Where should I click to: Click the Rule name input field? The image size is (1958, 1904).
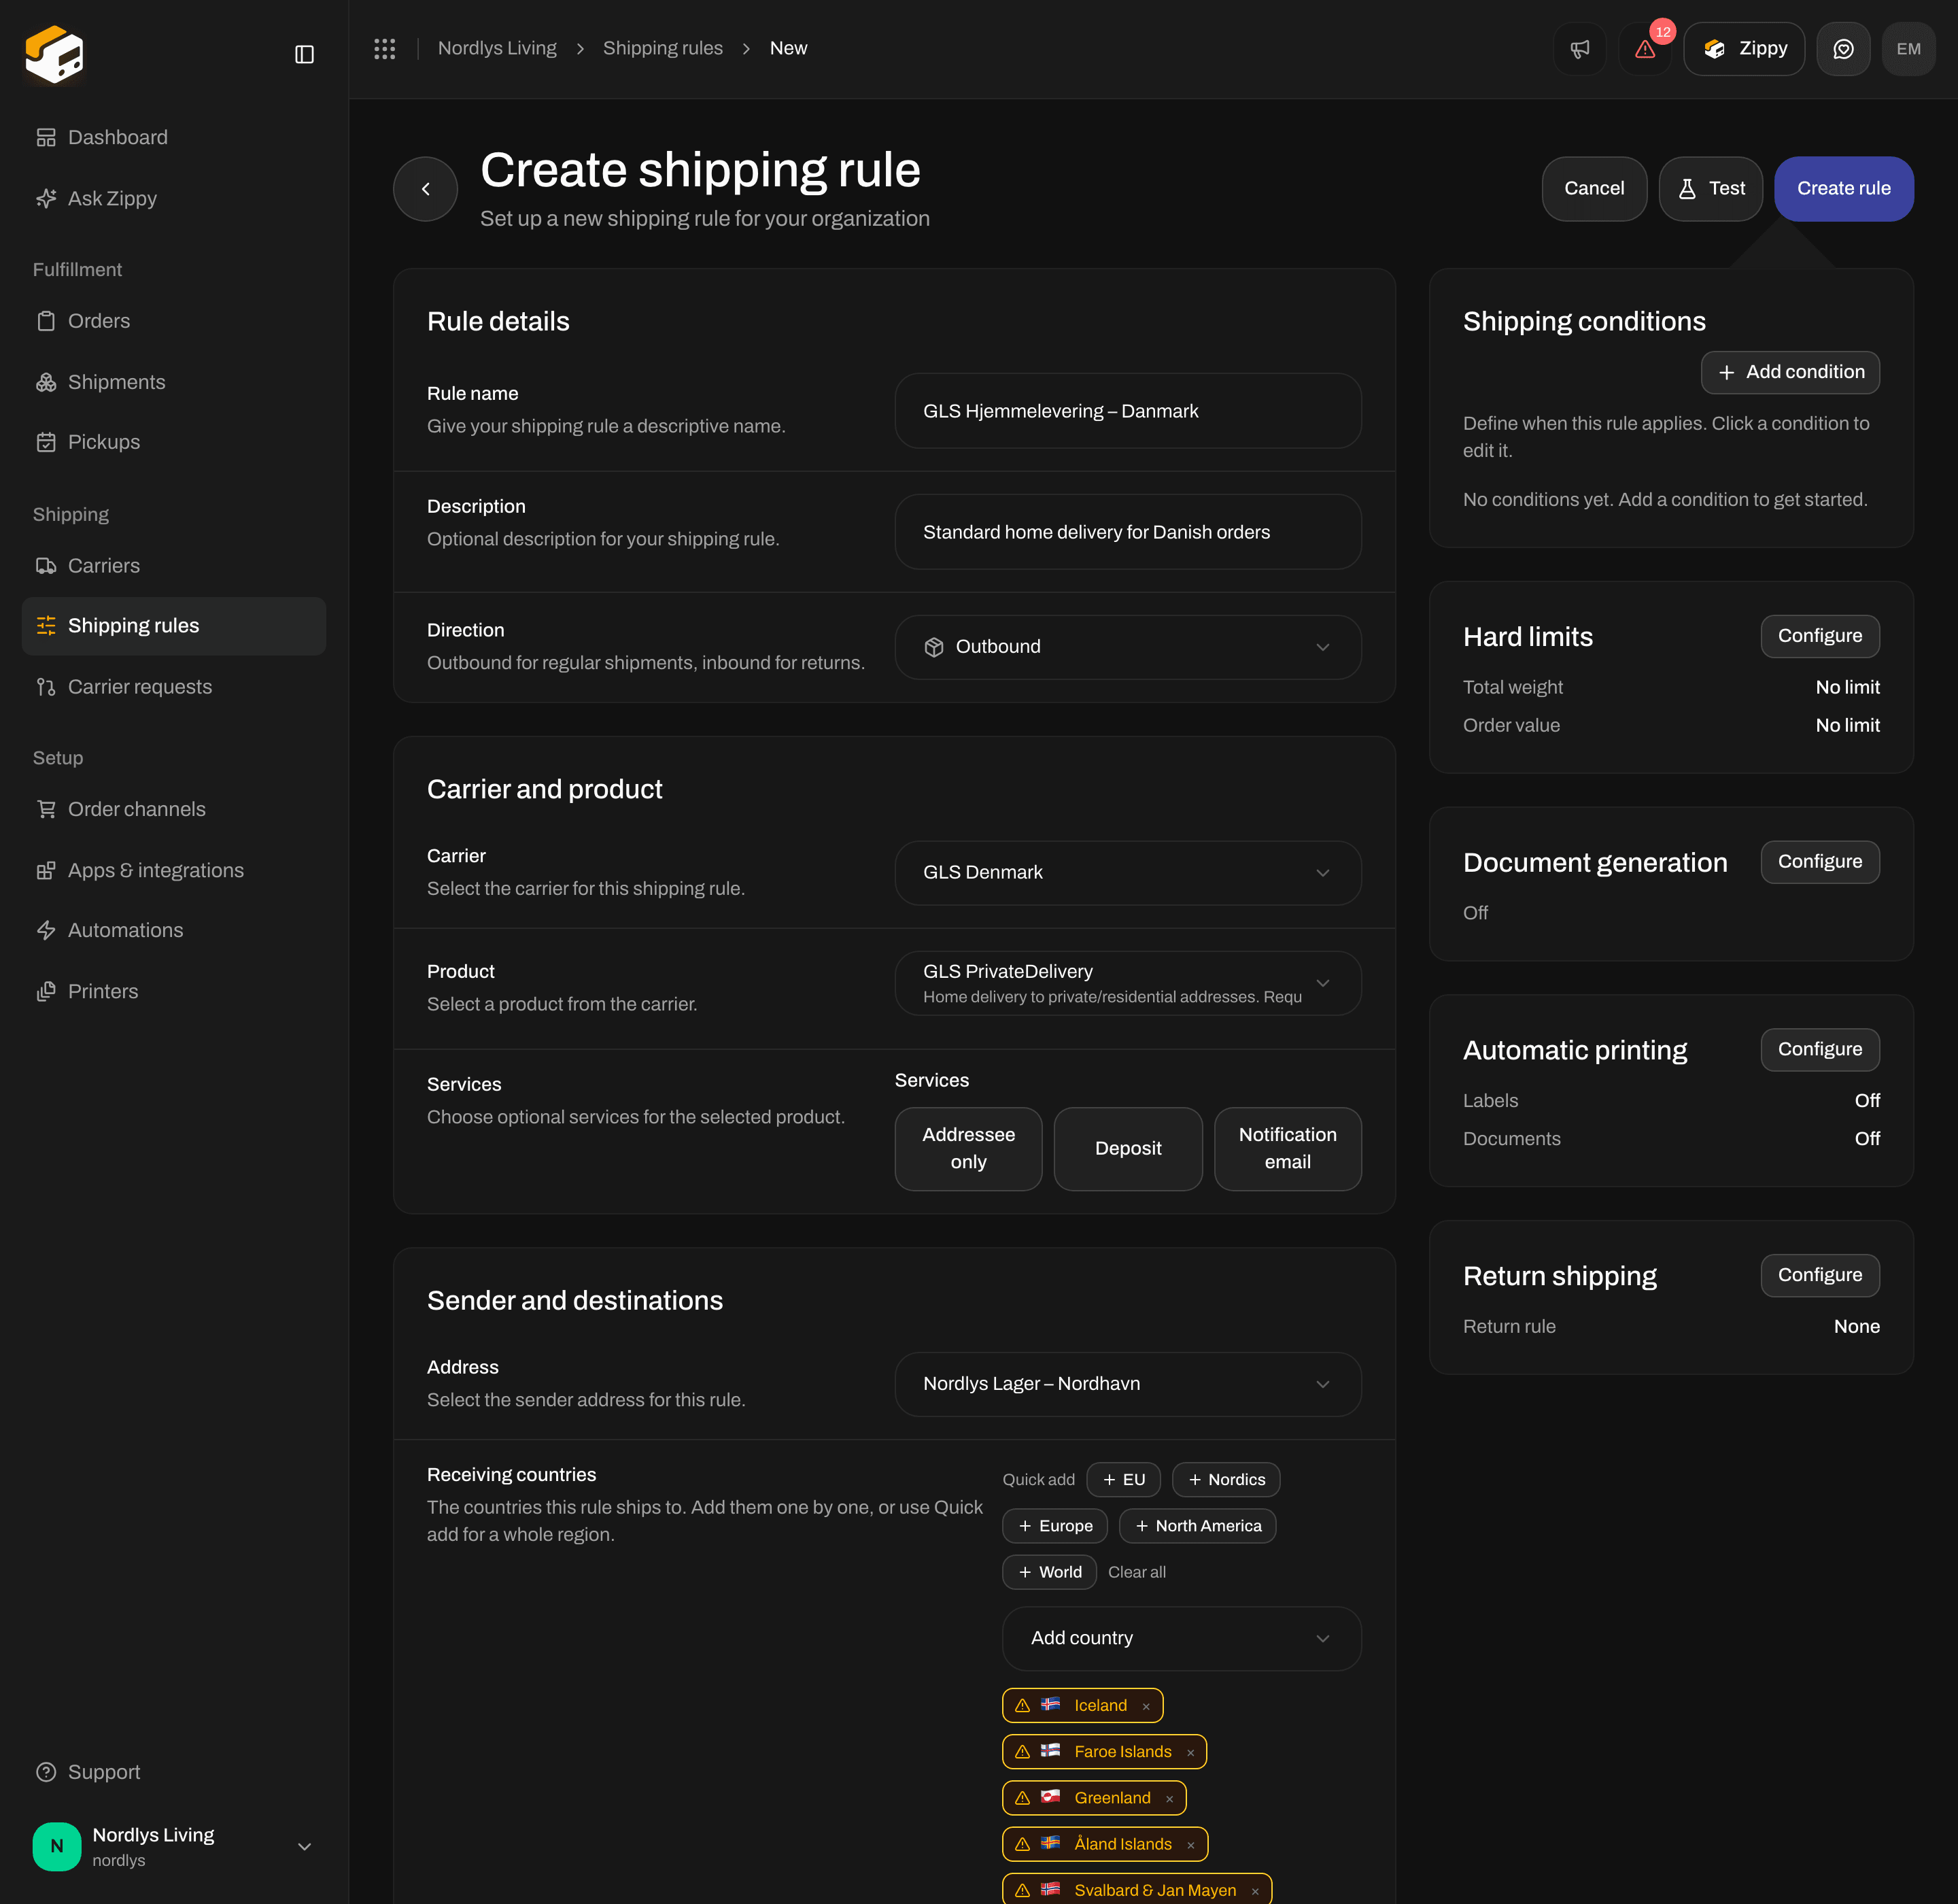(1128, 411)
